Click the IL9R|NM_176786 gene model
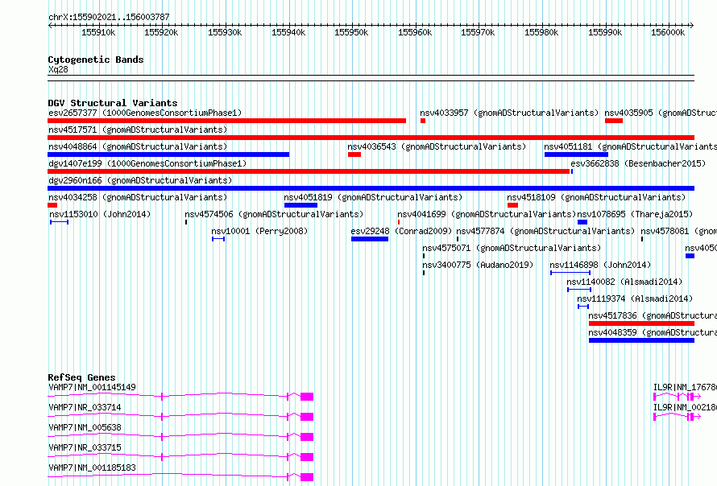717x486 pixels. pyautogui.click(x=677, y=397)
